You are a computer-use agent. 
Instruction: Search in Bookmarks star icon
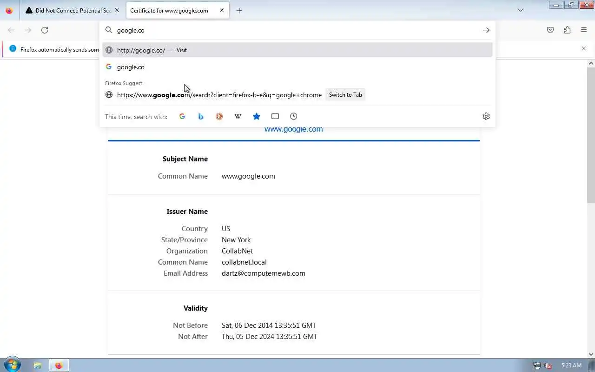[x=257, y=116]
